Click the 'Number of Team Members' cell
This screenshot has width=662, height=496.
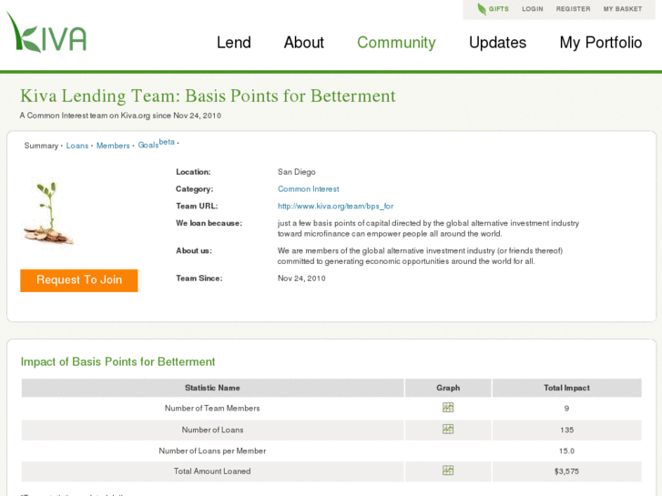(x=212, y=409)
